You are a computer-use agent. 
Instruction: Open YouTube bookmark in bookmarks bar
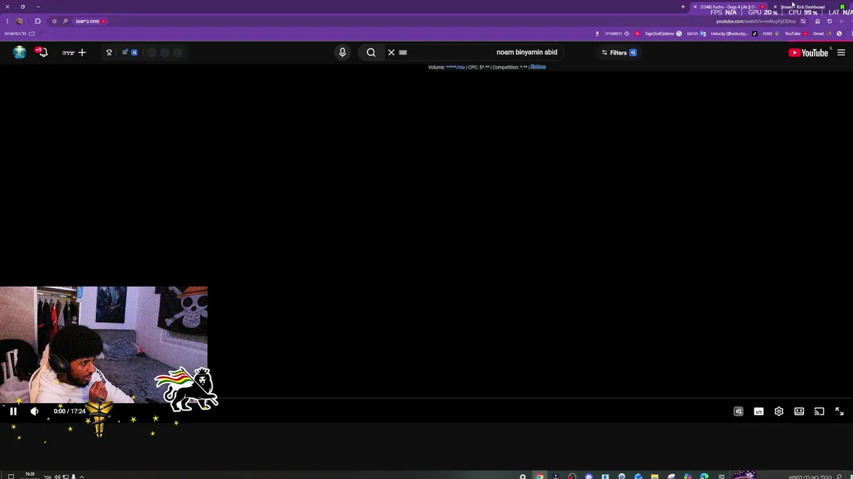(796, 33)
